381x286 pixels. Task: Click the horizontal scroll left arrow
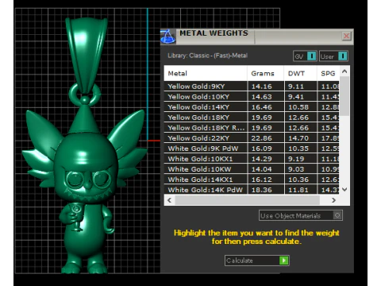(x=170, y=200)
